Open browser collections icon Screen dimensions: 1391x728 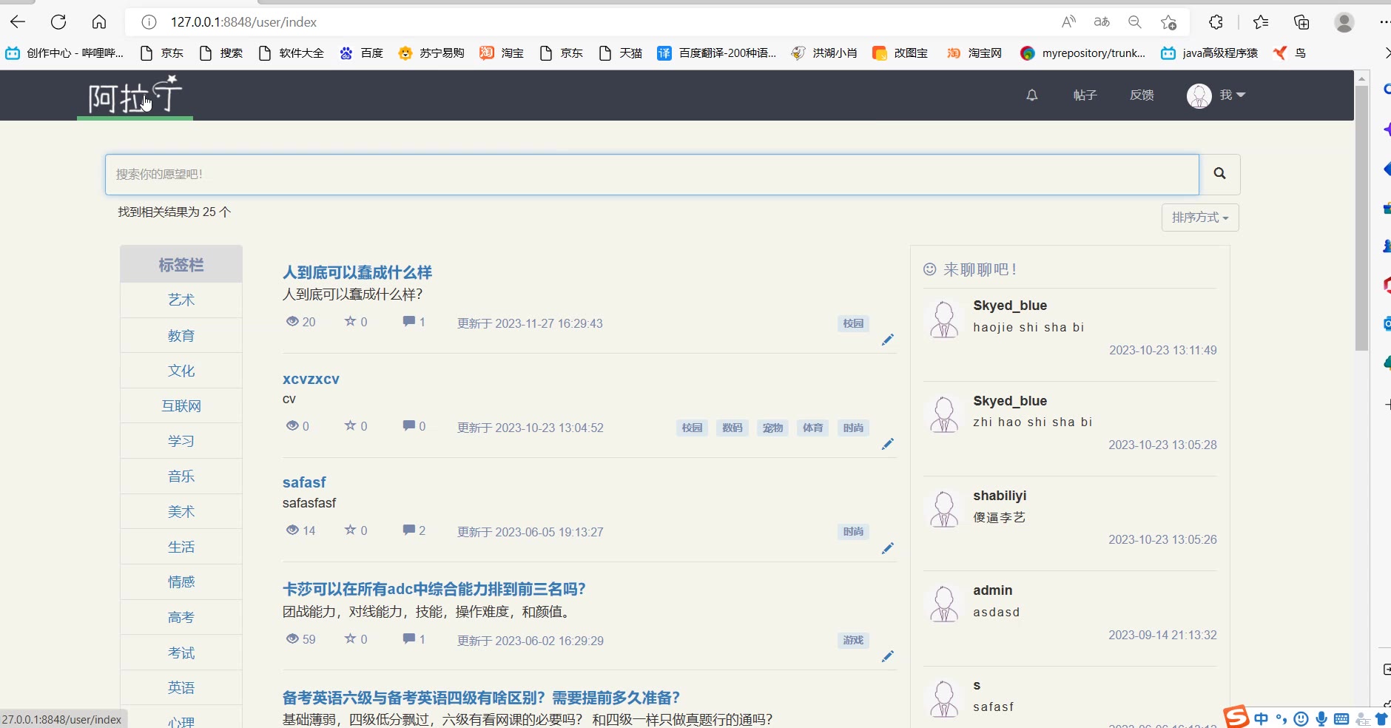tap(1301, 22)
